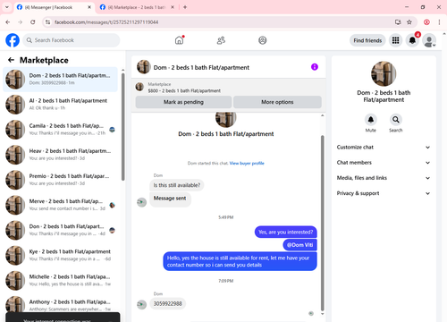This screenshot has width=447, height=322.
Task: Open the Don conversation in the list
Action: (60, 230)
